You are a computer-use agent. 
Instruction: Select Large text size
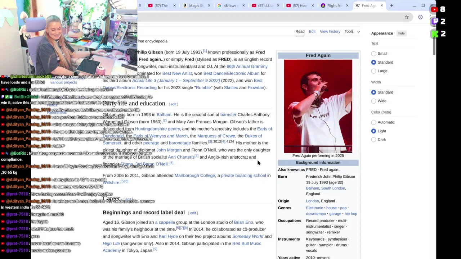tap(373, 71)
